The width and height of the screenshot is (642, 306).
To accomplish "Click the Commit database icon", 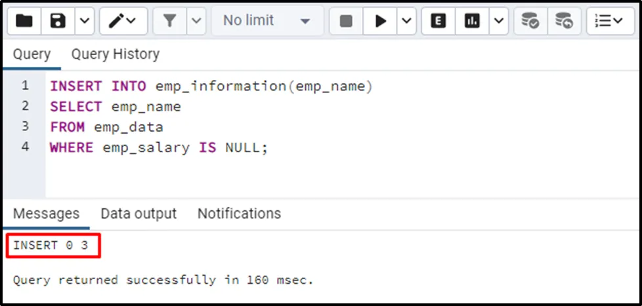I will tap(530, 21).
